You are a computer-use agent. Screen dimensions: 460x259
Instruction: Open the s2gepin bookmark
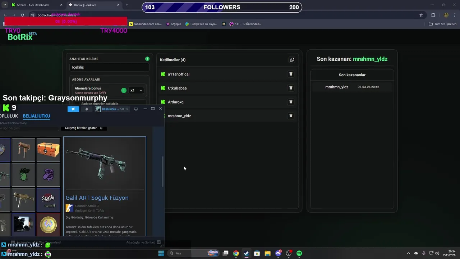174,24
